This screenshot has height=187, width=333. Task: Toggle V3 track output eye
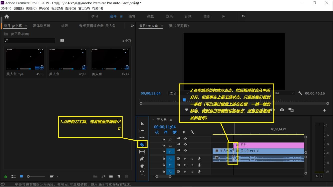(x=185, y=139)
